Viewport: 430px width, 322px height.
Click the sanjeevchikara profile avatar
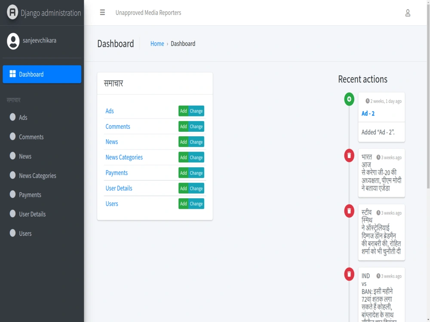13,41
